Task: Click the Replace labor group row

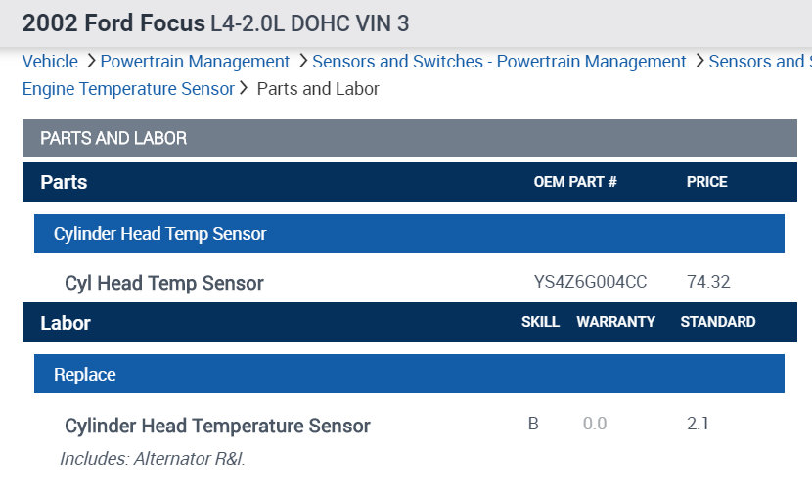Action: [85, 374]
